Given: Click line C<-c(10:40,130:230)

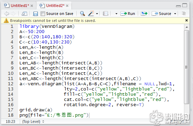Looking at the screenshot, I should (x=45, y=42).
